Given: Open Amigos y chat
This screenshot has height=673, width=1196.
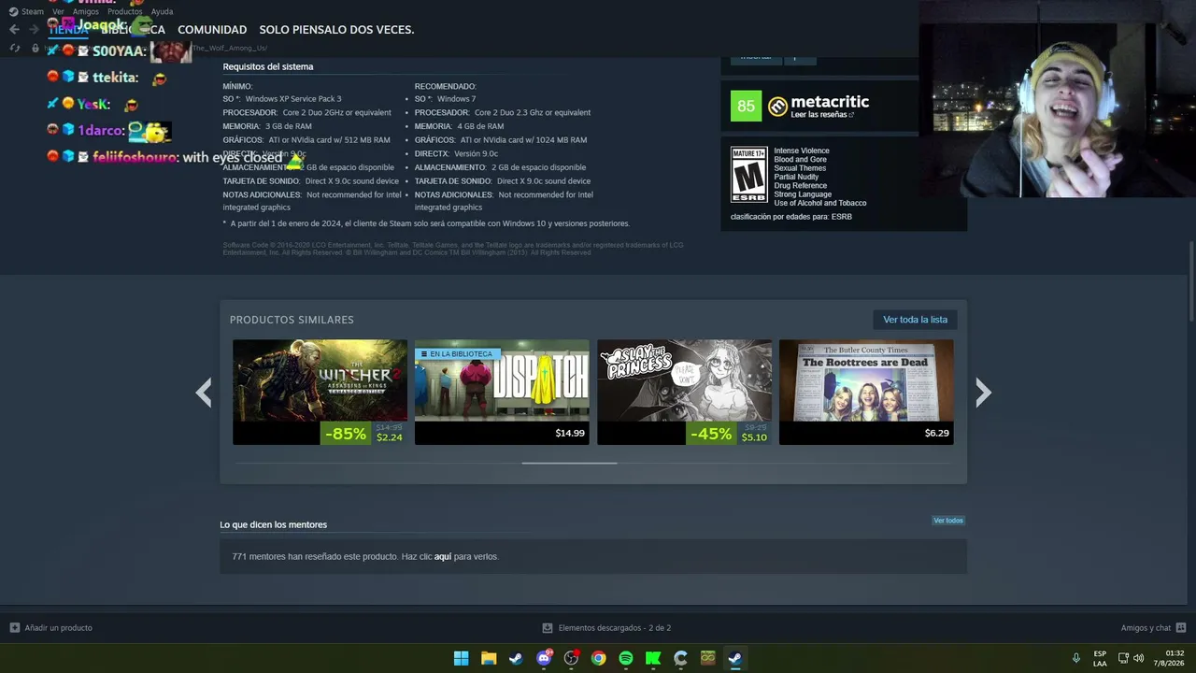Looking at the screenshot, I should [1146, 628].
